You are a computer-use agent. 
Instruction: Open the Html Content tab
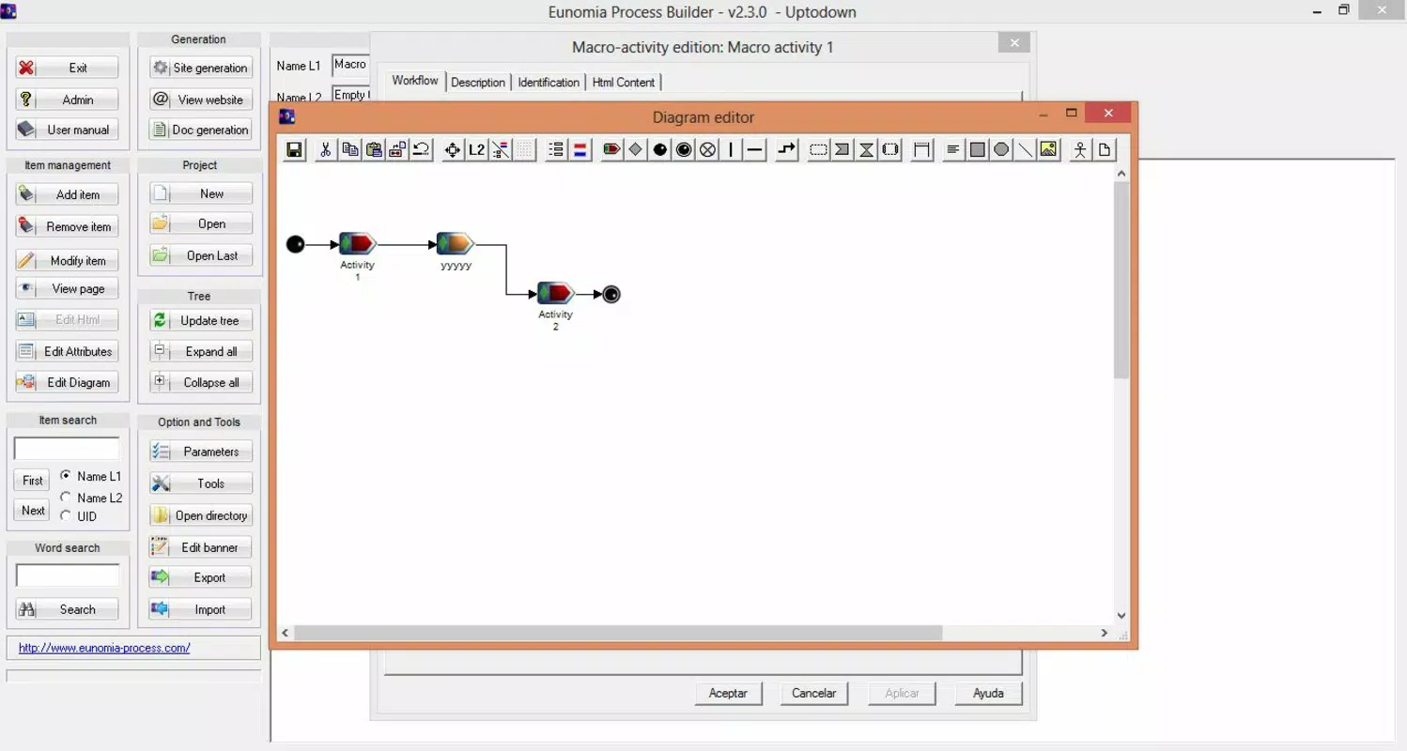click(x=624, y=83)
